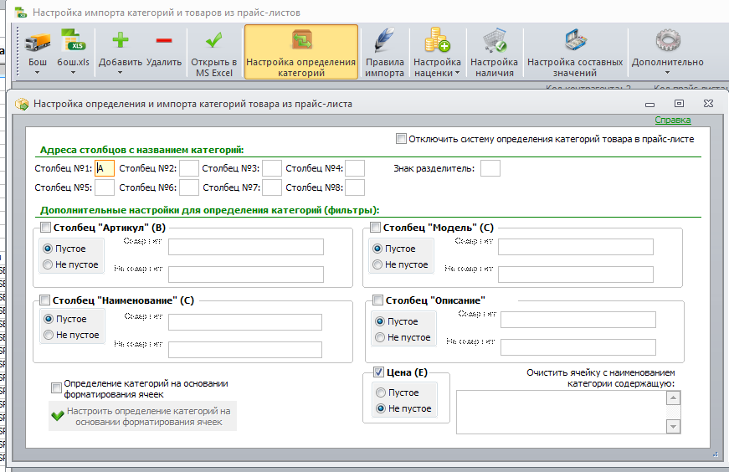Click the бош.xls spreadsheet icon
This screenshot has height=472, width=729.
74,41
